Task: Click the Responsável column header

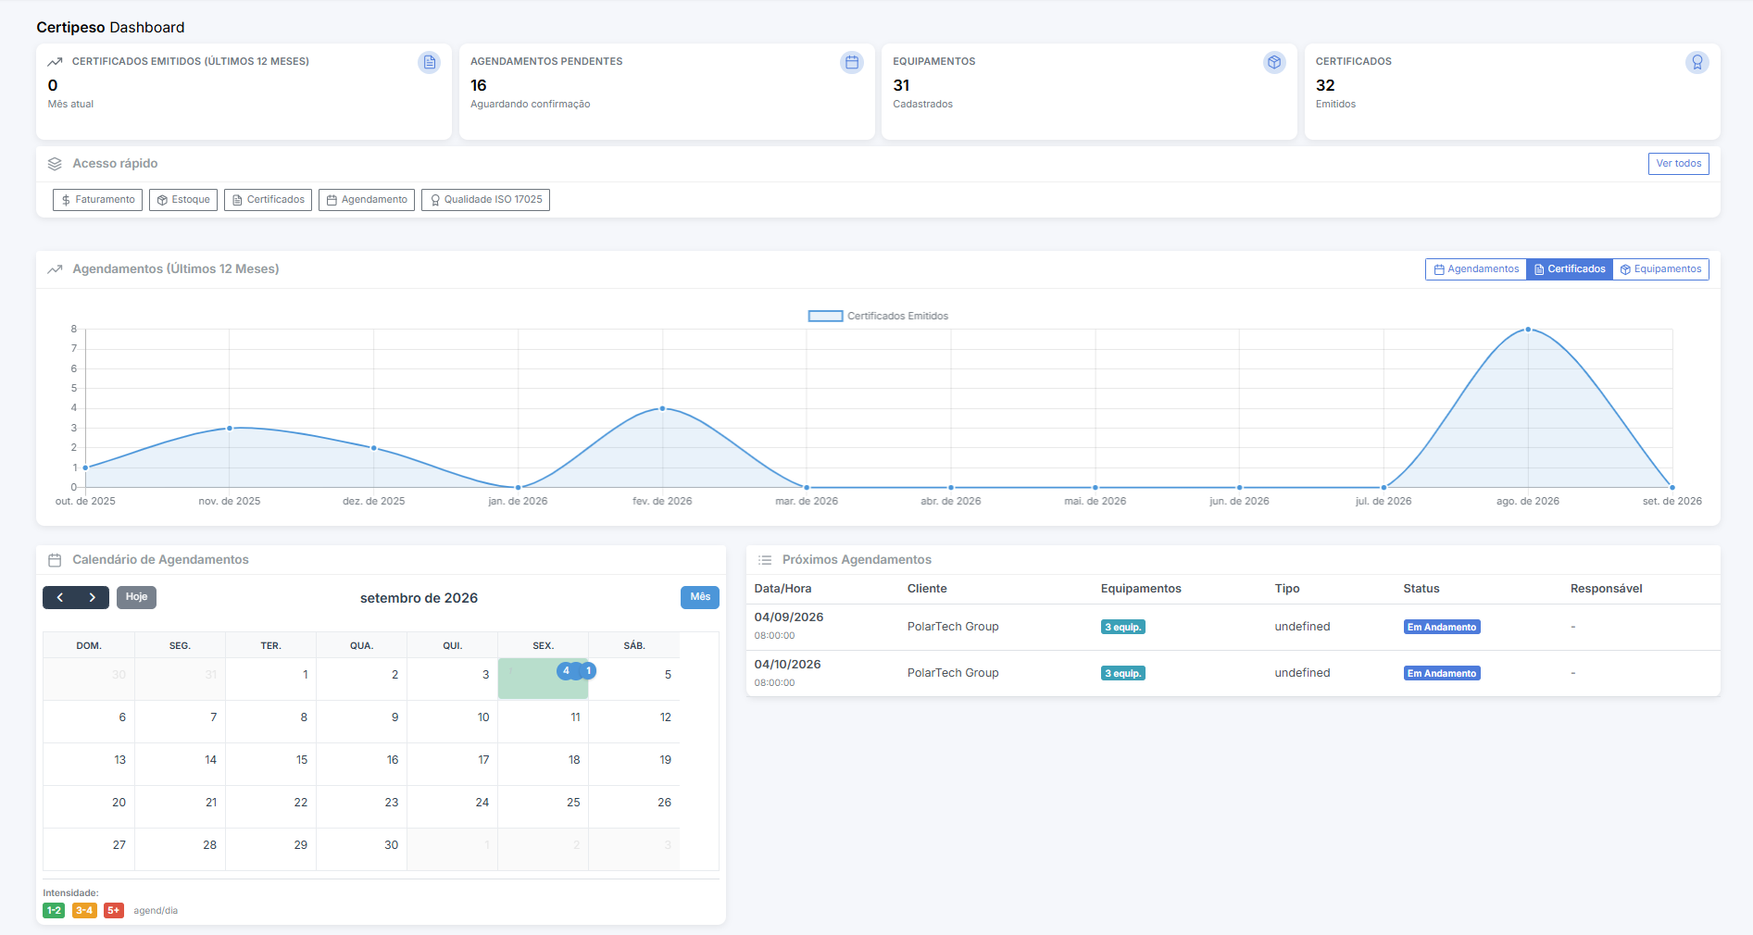Action: coord(1607,589)
